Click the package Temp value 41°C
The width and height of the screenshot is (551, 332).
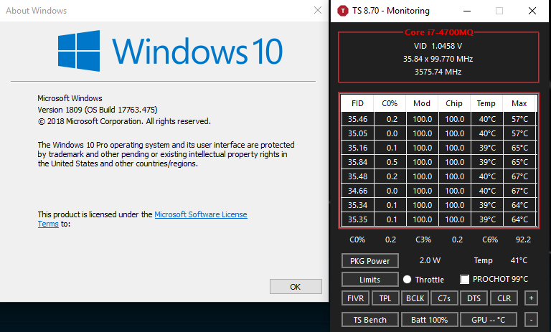[x=519, y=260]
